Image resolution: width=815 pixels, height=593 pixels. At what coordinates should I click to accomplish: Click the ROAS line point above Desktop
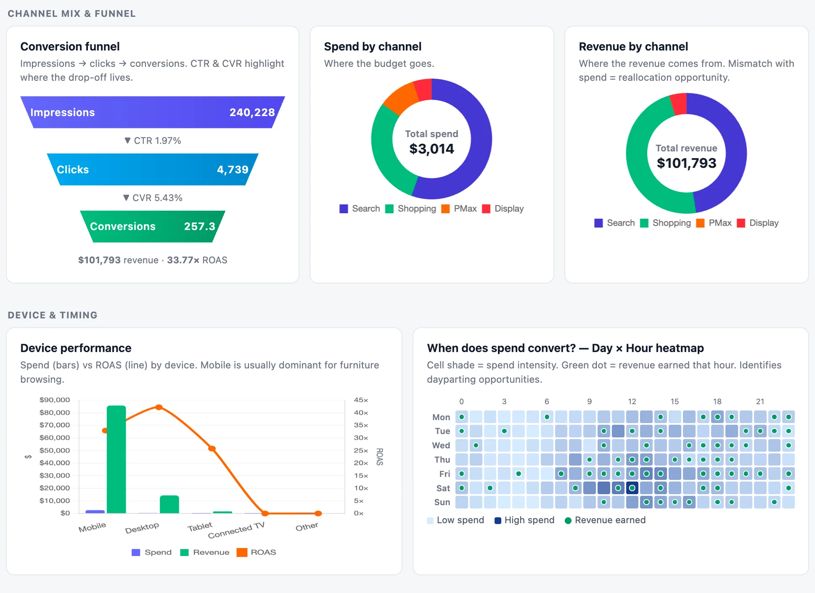click(159, 407)
